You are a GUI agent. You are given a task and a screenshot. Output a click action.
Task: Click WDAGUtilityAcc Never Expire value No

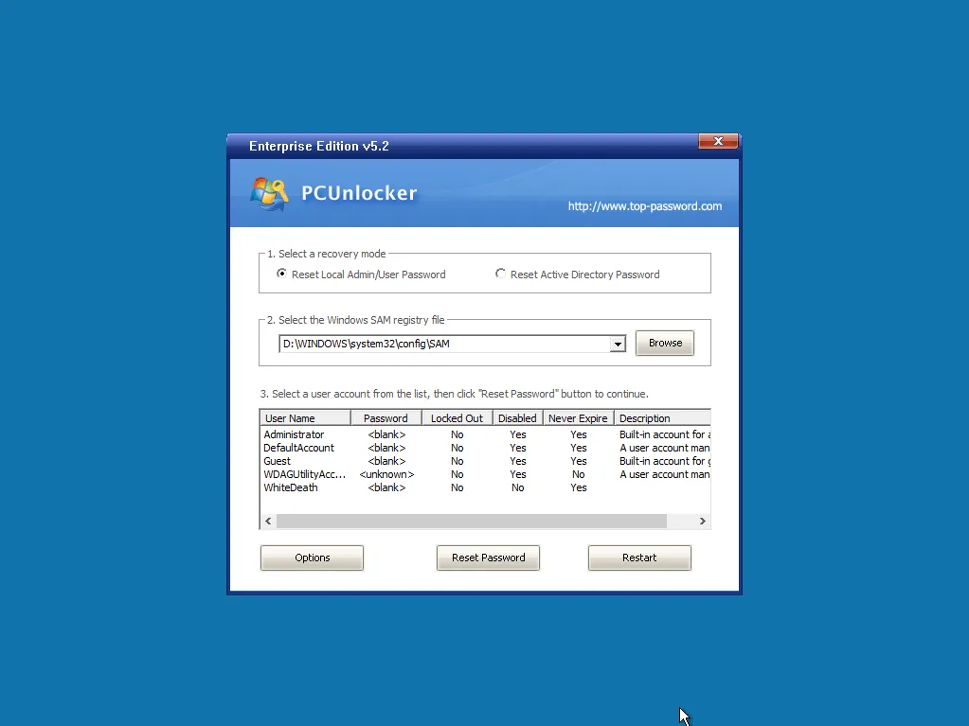pyautogui.click(x=579, y=474)
